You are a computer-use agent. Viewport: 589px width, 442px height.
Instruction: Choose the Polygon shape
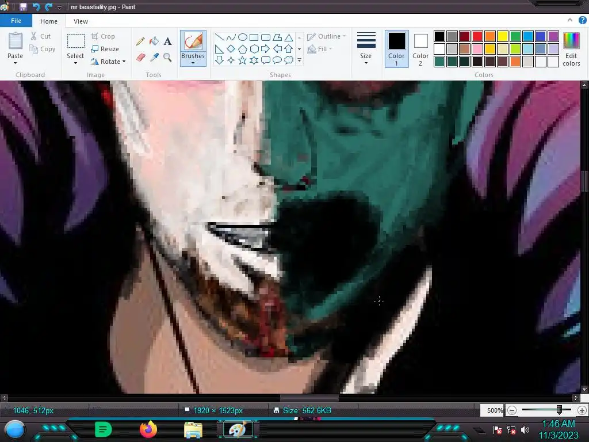(x=277, y=37)
